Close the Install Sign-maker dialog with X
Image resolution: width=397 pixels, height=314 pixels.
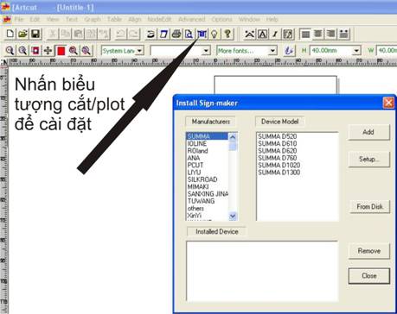[x=388, y=103]
